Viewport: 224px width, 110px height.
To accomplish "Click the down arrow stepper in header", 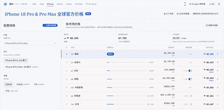I will [185, 5].
